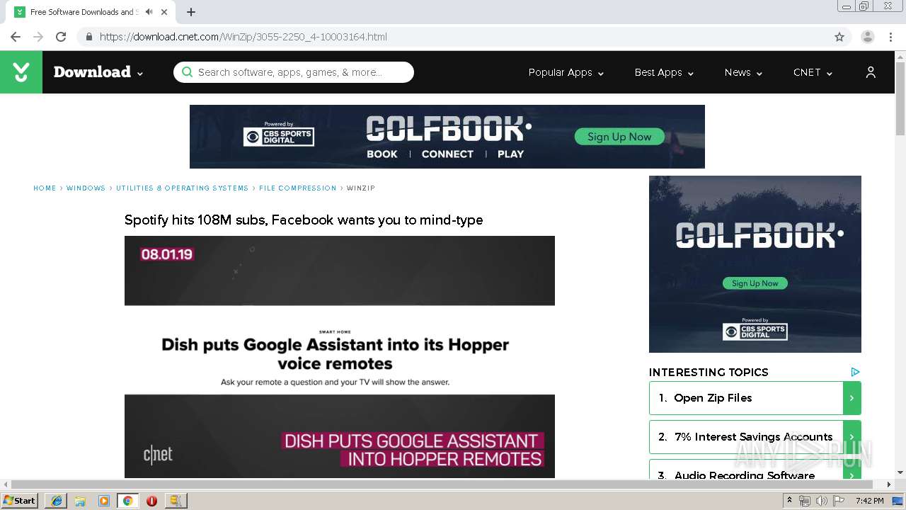Expand the News menu
Image resolution: width=906 pixels, height=510 pixels.
point(743,72)
